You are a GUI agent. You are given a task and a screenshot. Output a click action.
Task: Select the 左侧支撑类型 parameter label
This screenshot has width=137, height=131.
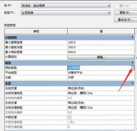tap(14, 108)
